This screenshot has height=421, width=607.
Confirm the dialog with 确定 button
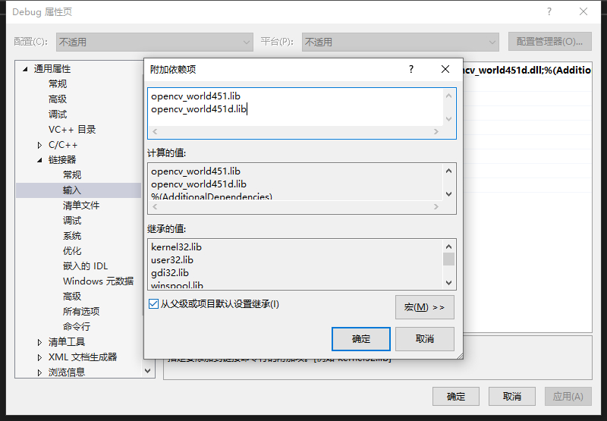(361, 339)
